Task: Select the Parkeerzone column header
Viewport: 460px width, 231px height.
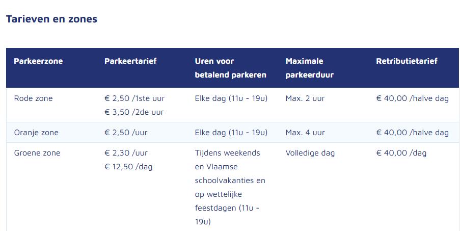Action: 38,61
